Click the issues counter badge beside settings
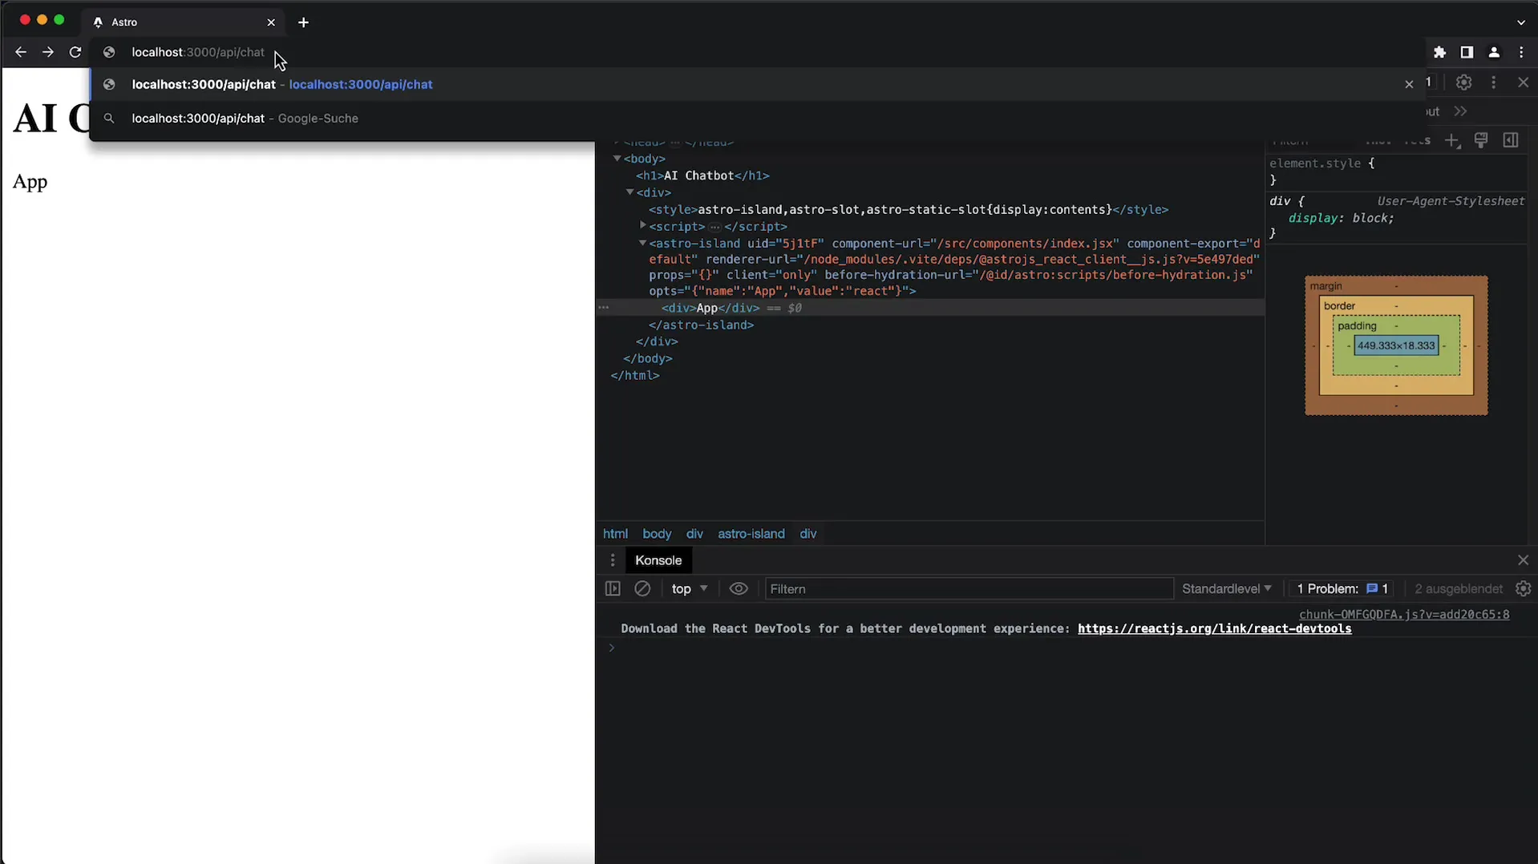This screenshot has width=1538, height=864. (x=1428, y=83)
